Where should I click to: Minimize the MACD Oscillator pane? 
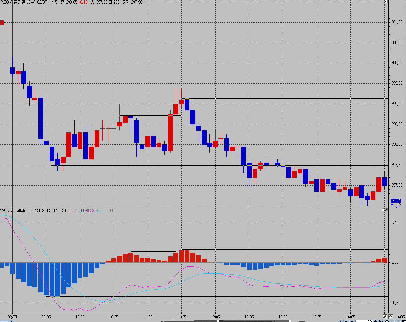pos(383,210)
